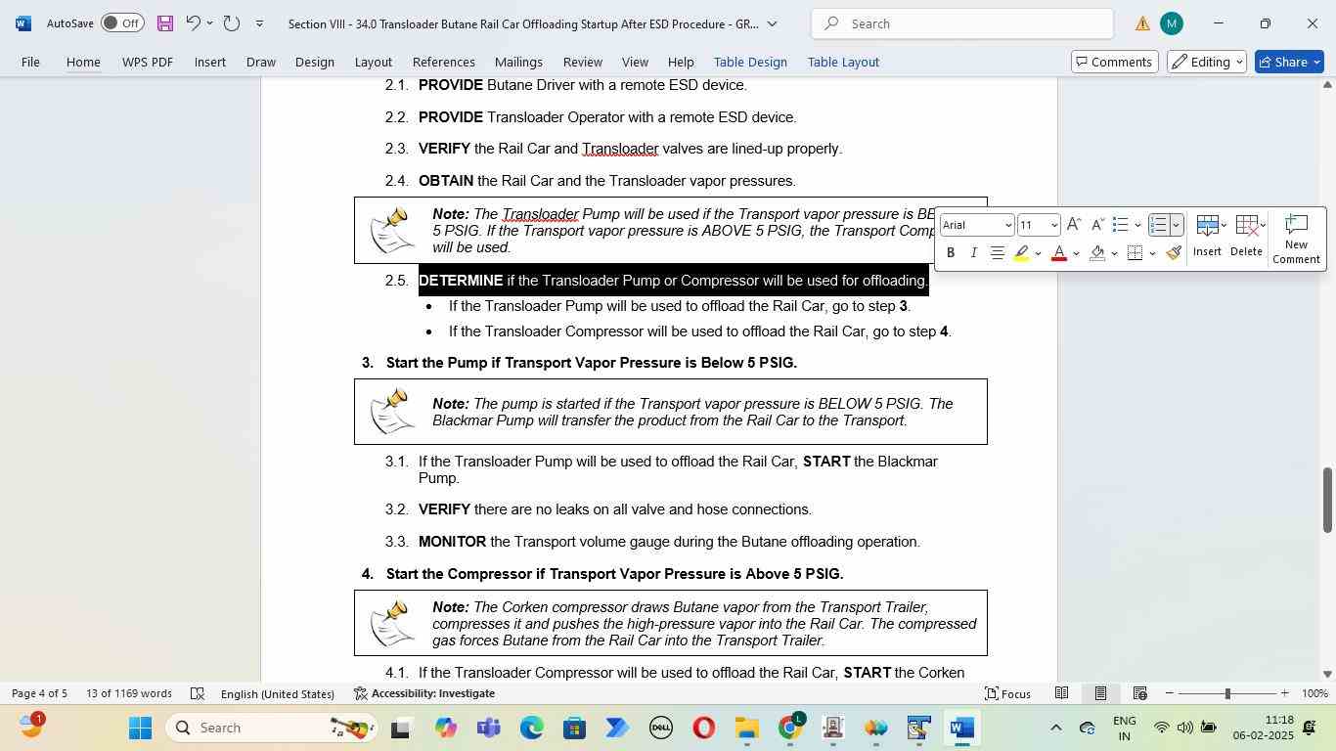Switch to the Insert ribbon tab
Viewport: 1336px width, 751px height.
tap(209, 62)
